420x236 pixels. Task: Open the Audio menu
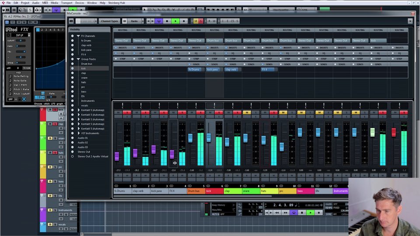(35, 3)
